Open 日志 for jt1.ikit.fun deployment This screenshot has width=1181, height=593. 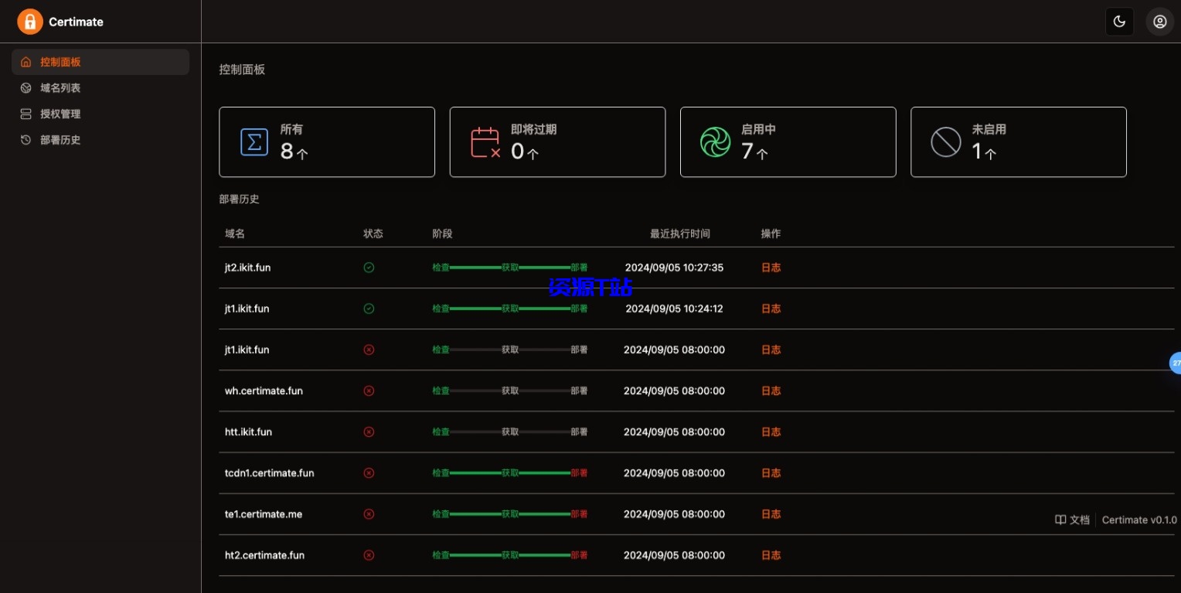point(771,308)
